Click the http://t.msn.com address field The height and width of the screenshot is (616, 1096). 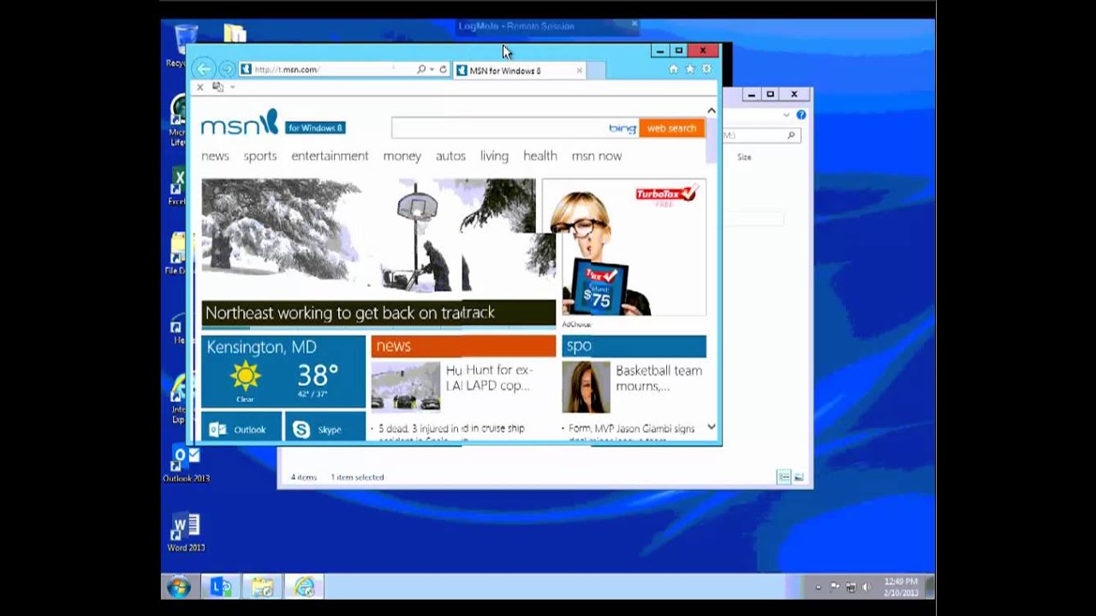[325, 69]
